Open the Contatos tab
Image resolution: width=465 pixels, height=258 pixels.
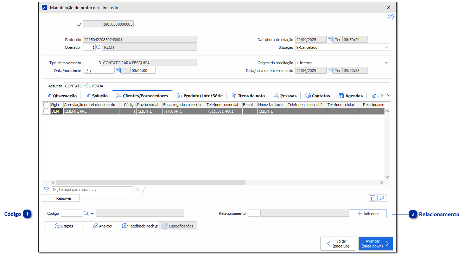tap(317, 95)
